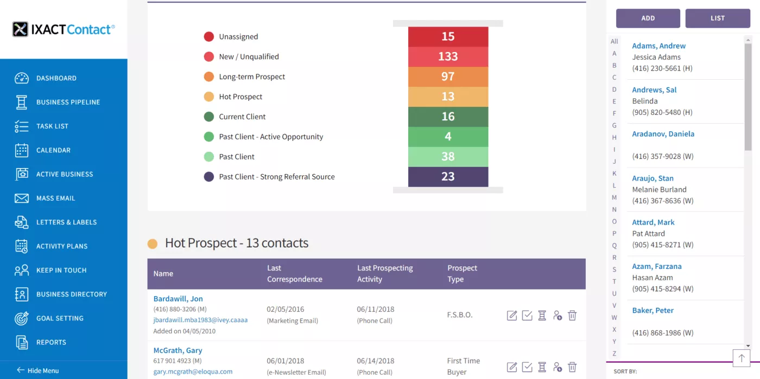Viewport: 760px width, 379px height.
Task: Open Reports from the left menu
Action: tap(51, 342)
